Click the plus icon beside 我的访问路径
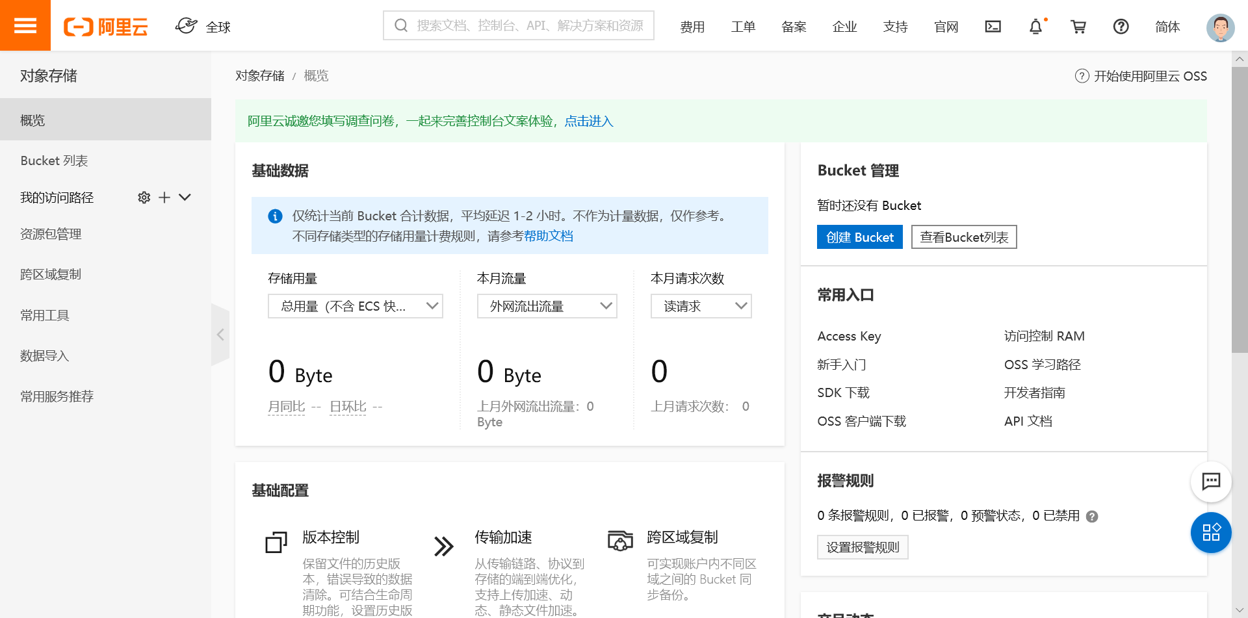Viewport: 1248px width, 618px height. click(164, 198)
